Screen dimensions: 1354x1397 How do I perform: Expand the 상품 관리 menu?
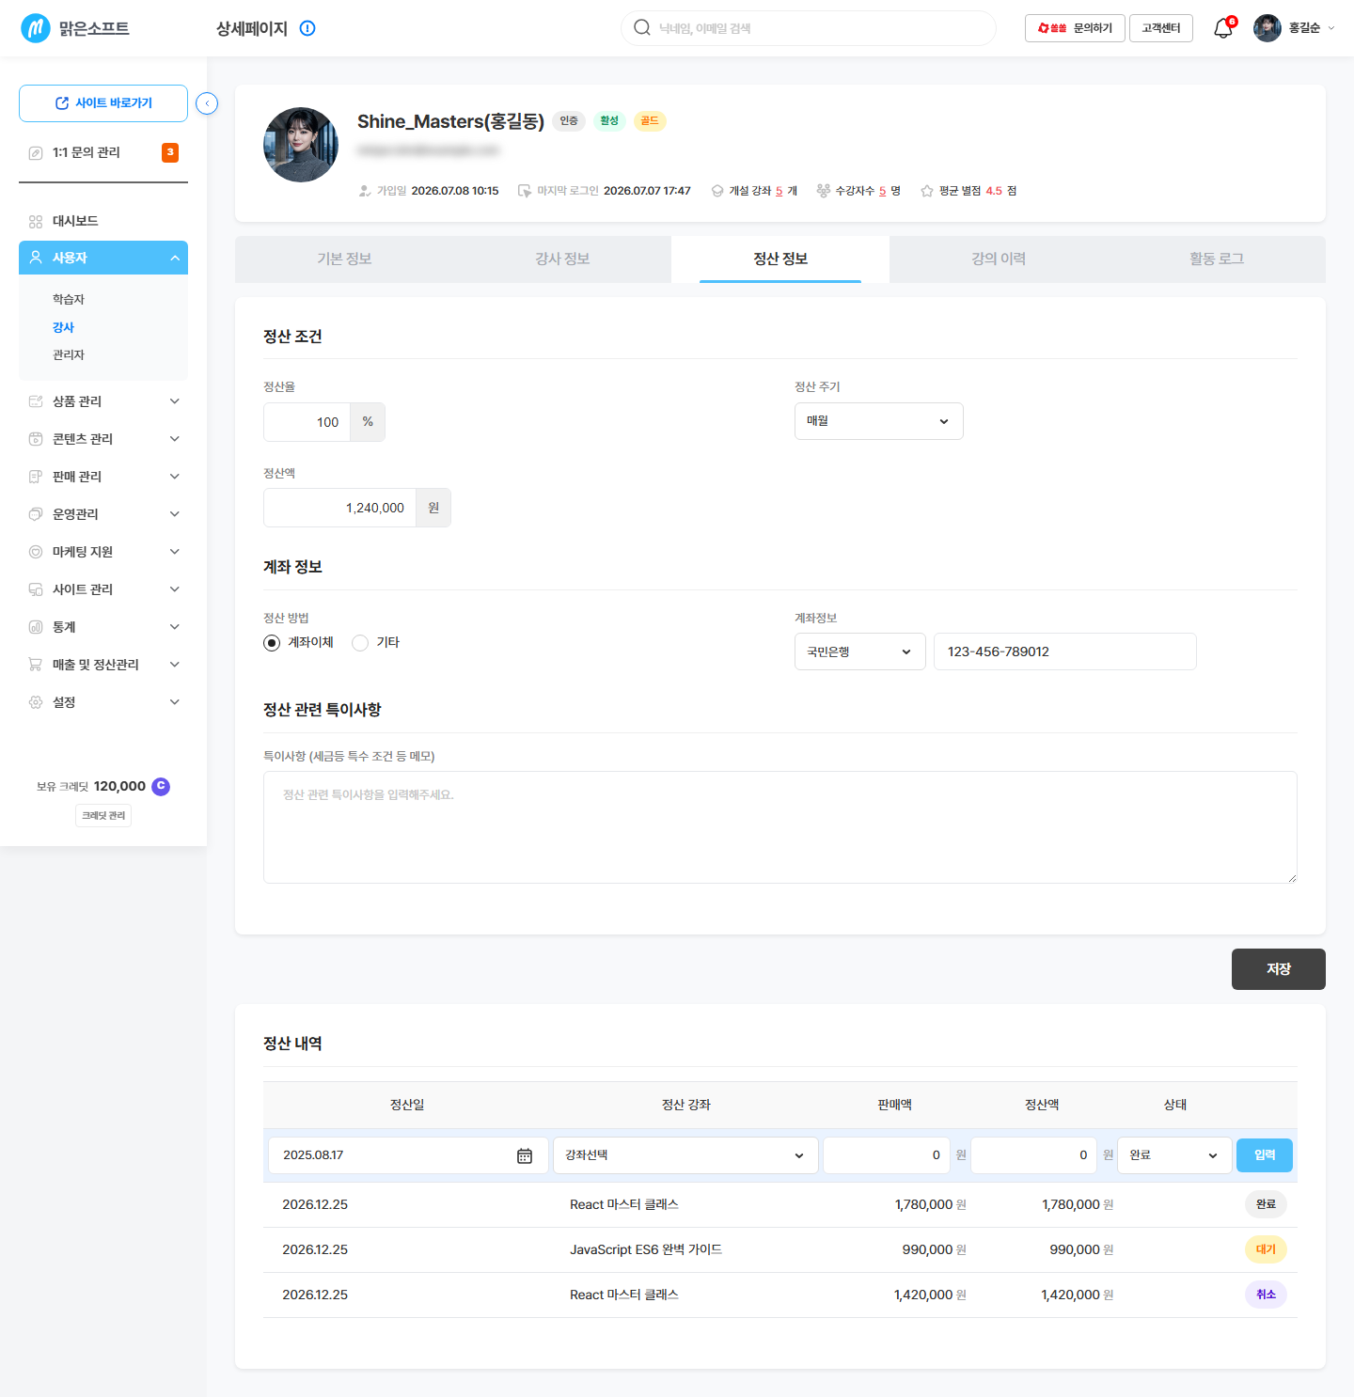coord(103,401)
